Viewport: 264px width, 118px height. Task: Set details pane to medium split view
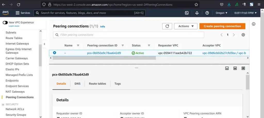pos(235,68)
